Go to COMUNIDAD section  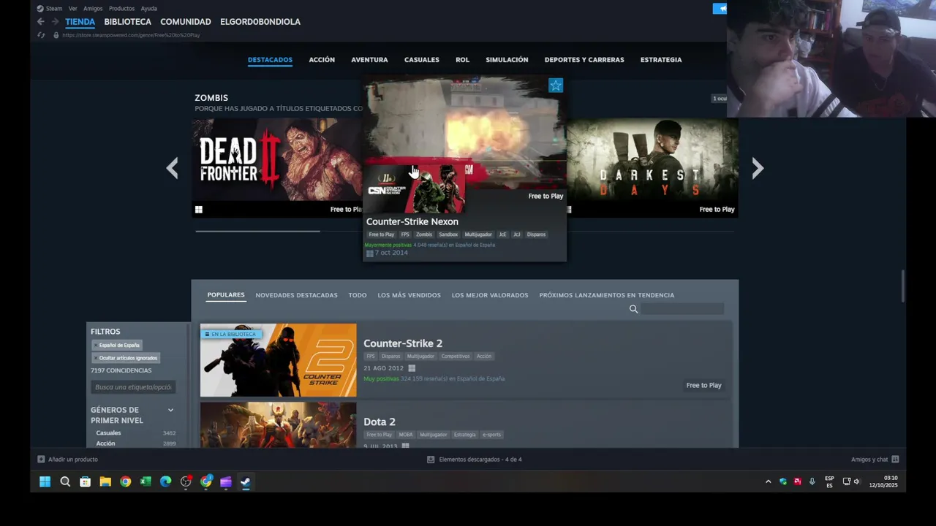[186, 22]
